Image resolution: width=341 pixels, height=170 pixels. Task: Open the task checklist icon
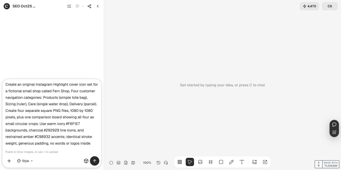69,6
